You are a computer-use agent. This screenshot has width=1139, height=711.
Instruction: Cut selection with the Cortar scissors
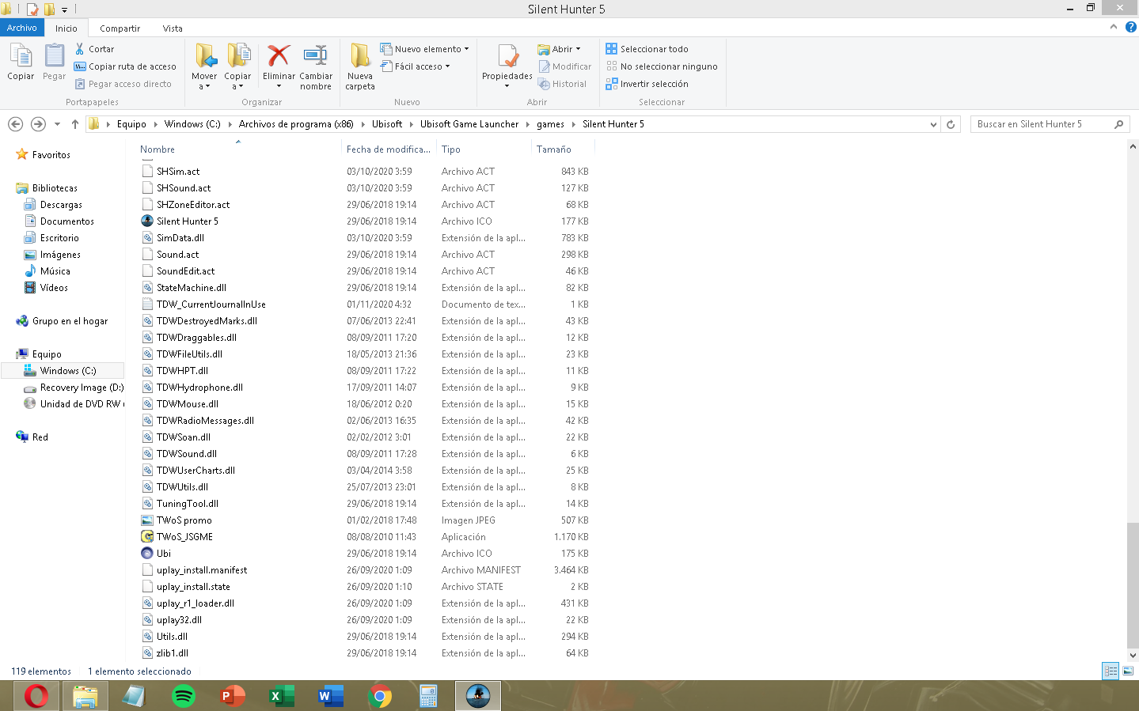[94, 49]
